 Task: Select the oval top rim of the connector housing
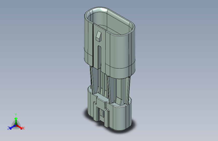pyautogui.click(x=110, y=21)
